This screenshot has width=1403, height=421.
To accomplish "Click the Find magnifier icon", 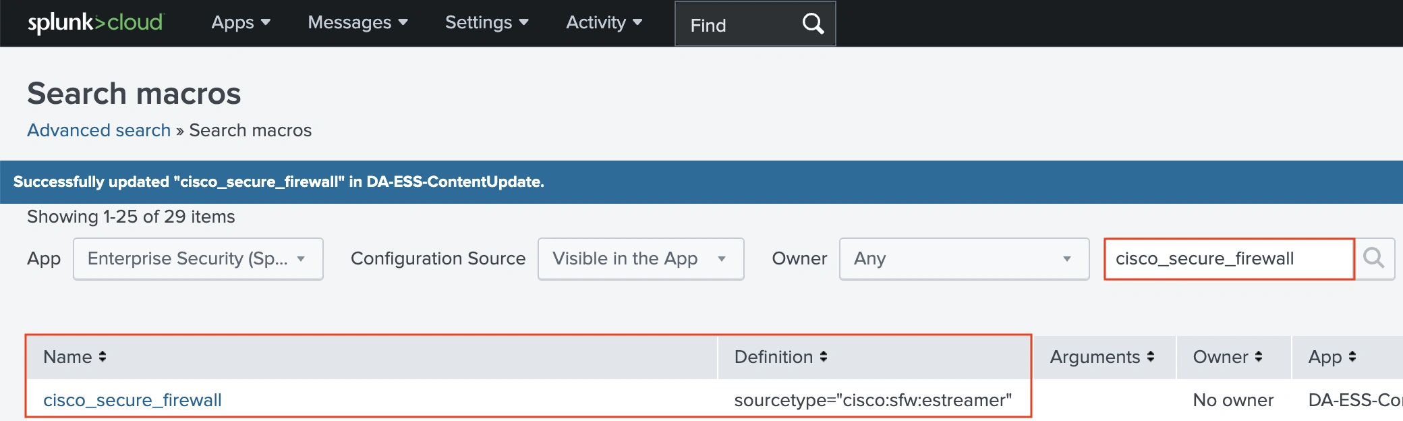I will 813,24.
